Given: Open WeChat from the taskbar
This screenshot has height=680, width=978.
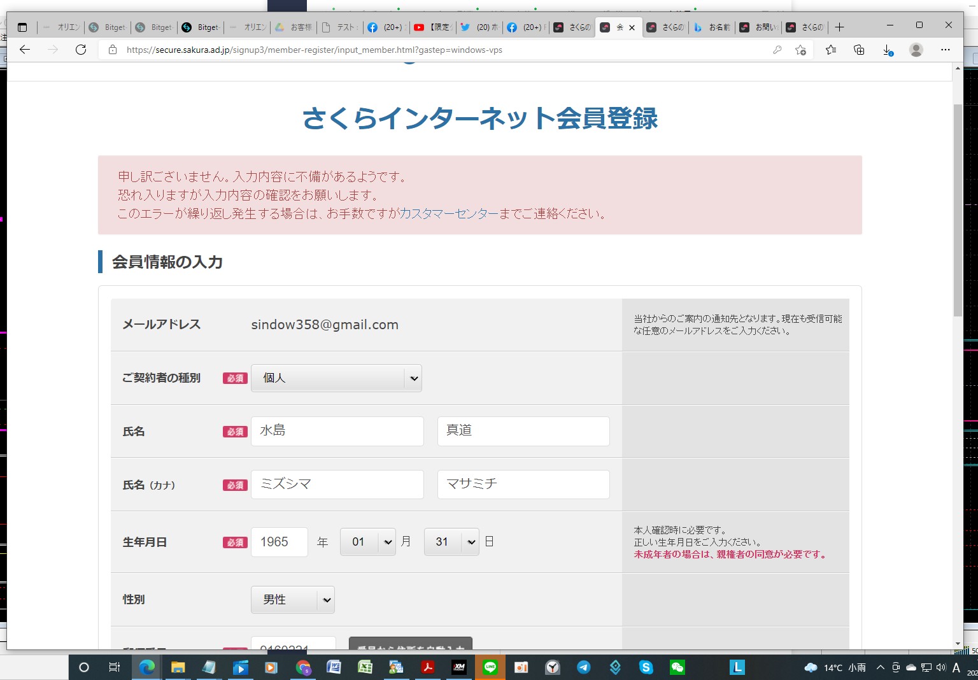Looking at the screenshot, I should pyautogui.click(x=677, y=667).
